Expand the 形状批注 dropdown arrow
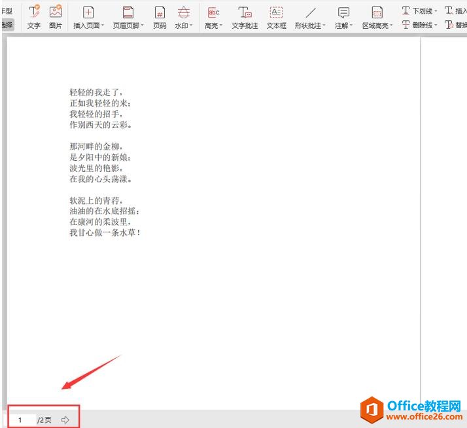 (324, 25)
